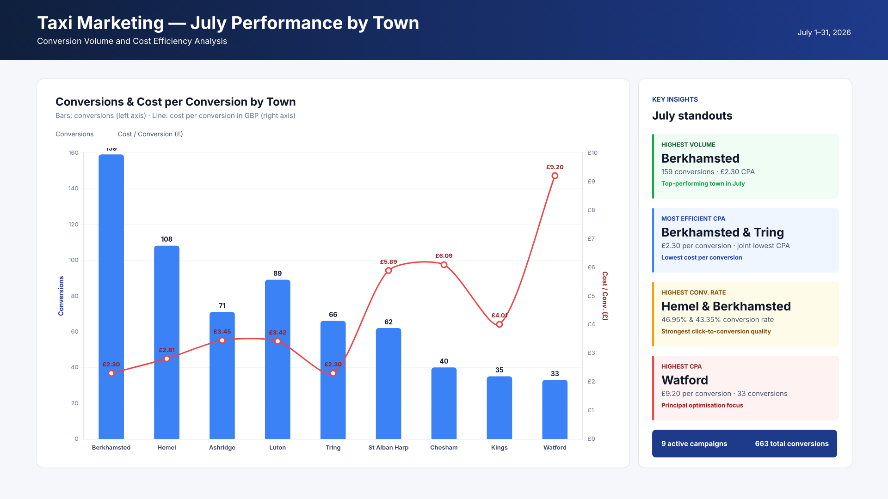Click the Chesham bar labeled 40
Image resolution: width=888 pixels, height=499 pixels.
[x=444, y=403]
